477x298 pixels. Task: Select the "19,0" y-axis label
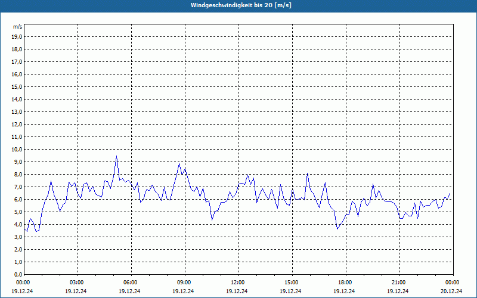(17, 37)
